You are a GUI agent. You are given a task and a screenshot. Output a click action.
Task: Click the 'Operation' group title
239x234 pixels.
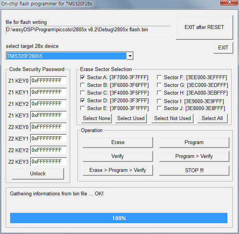[92, 131]
